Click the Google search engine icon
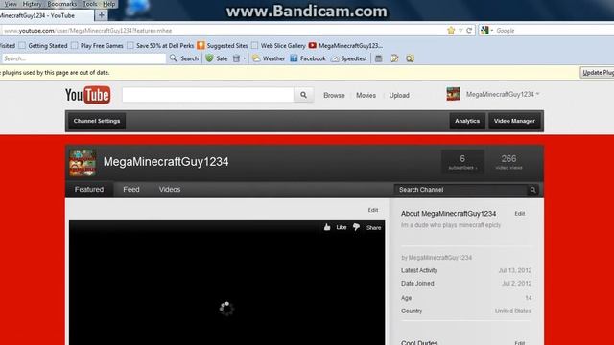 pos(484,30)
